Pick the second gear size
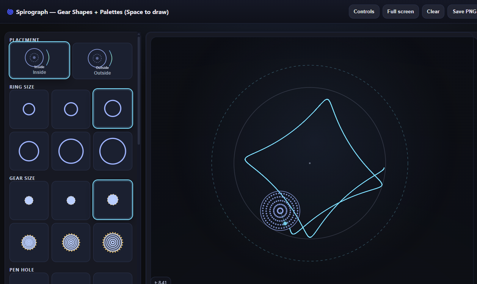 click(x=71, y=200)
